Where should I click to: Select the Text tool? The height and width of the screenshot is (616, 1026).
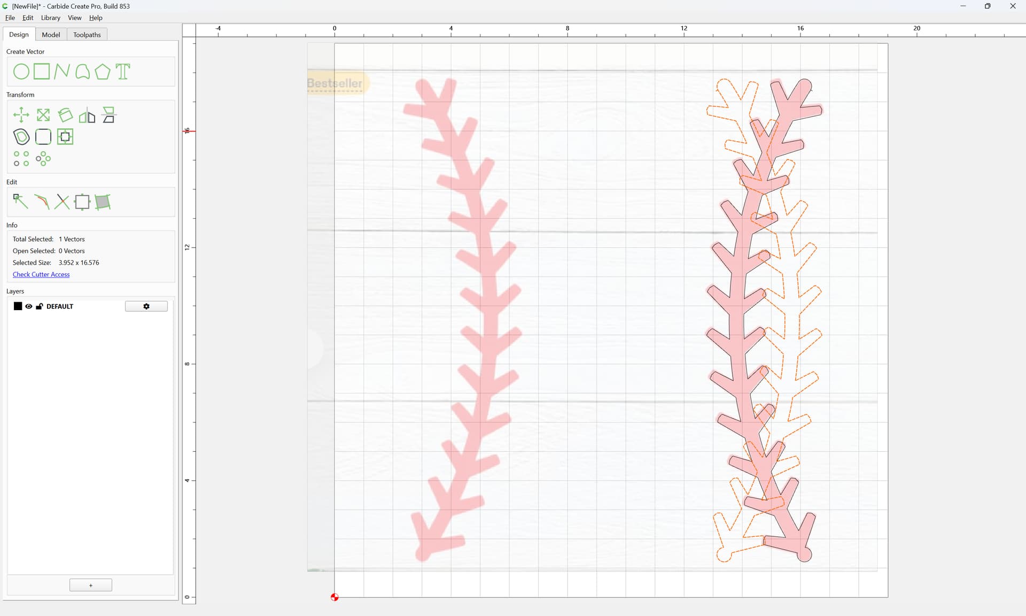click(x=123, y=72)
